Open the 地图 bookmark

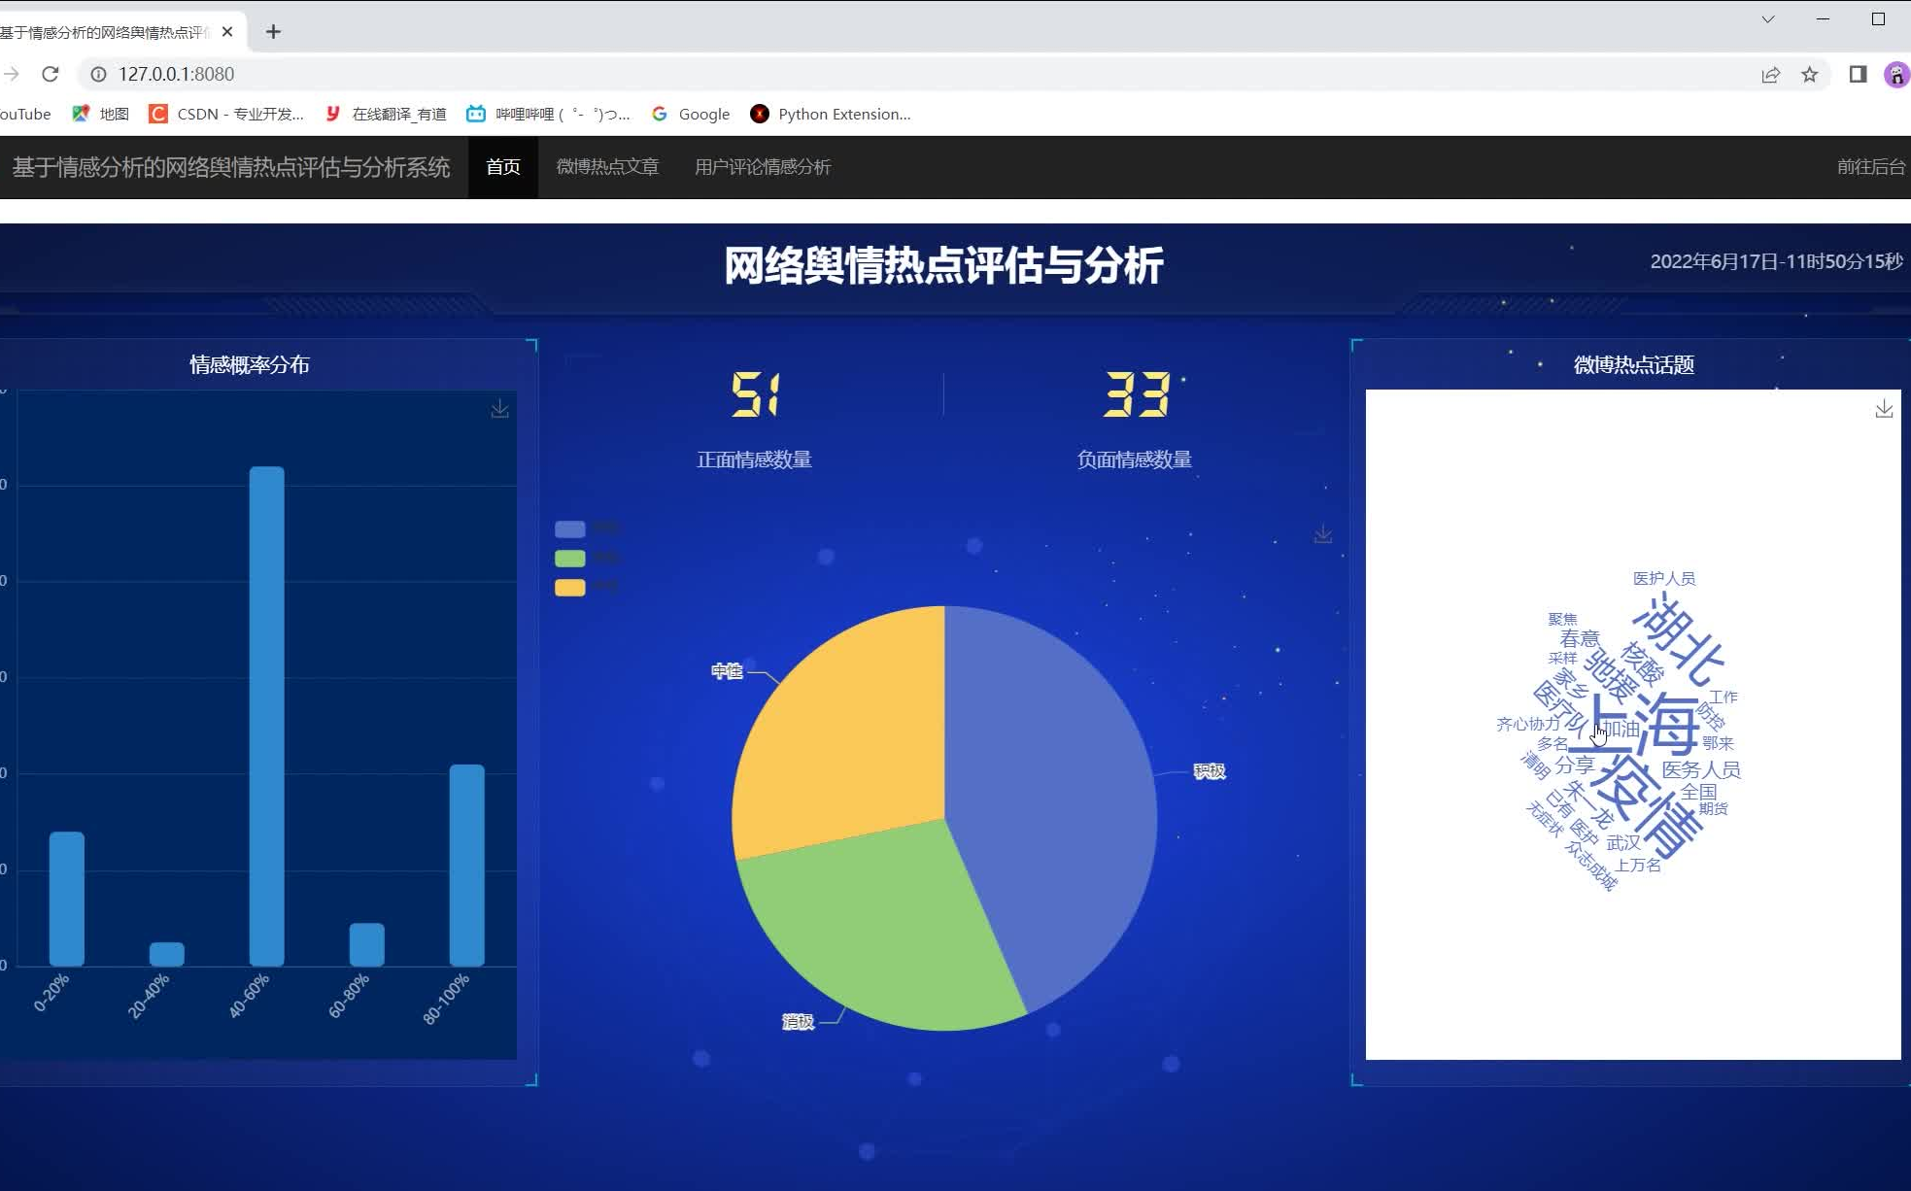click(101, 114)
